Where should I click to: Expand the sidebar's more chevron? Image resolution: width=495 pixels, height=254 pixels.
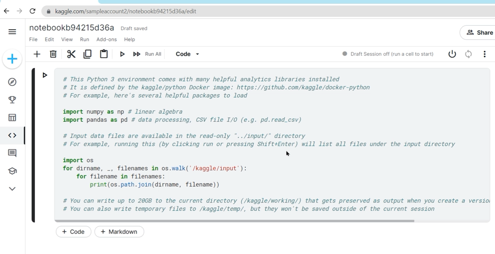coord(12,188)
